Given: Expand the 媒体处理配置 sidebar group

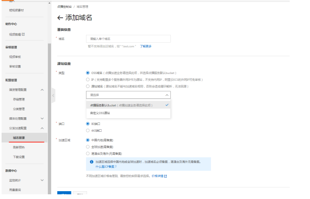Looking at the screenshot, I should (42, 119).
